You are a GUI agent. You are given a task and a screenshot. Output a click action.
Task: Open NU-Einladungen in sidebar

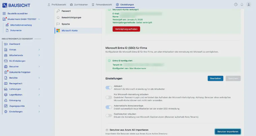point(17,61)
